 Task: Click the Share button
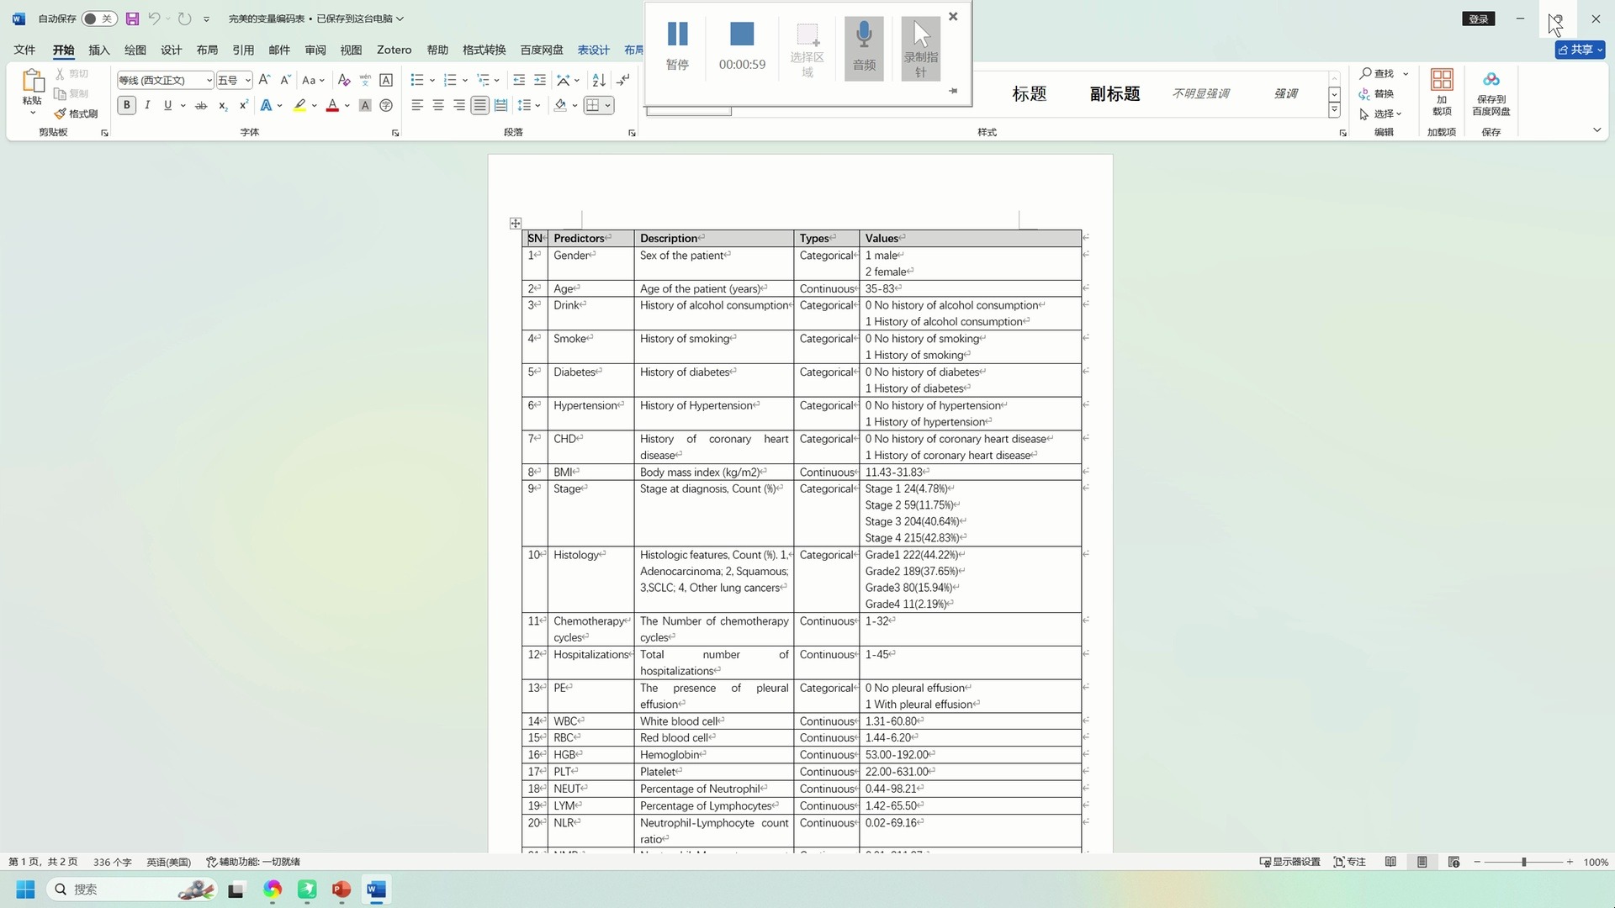pyautogui.click(x=1580, y=50)
